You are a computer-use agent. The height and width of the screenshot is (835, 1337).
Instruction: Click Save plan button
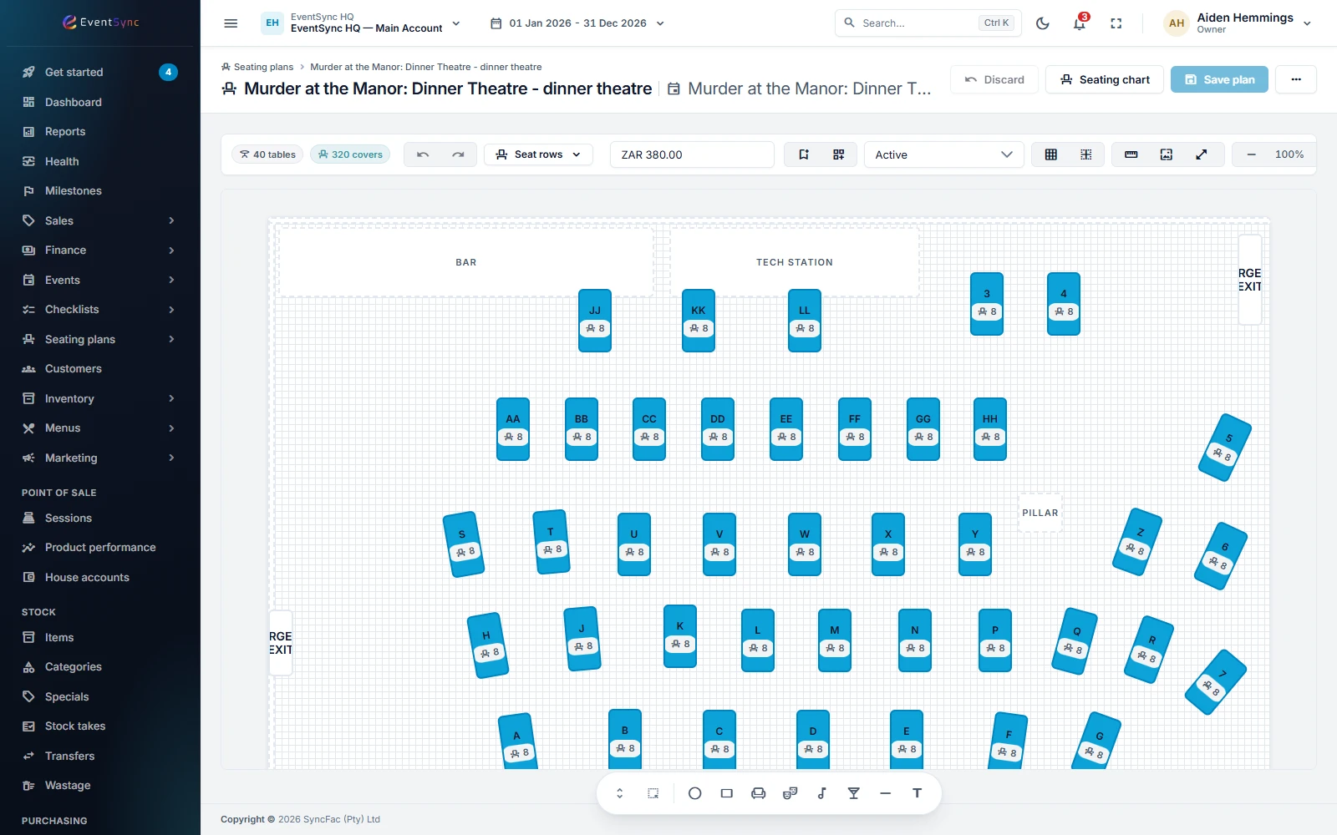1219,79
